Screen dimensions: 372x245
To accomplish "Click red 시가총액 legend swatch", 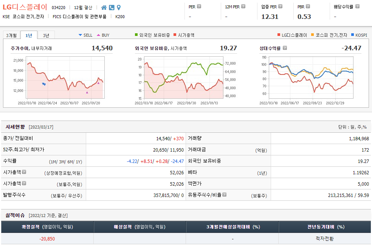I will coord(175,35).
